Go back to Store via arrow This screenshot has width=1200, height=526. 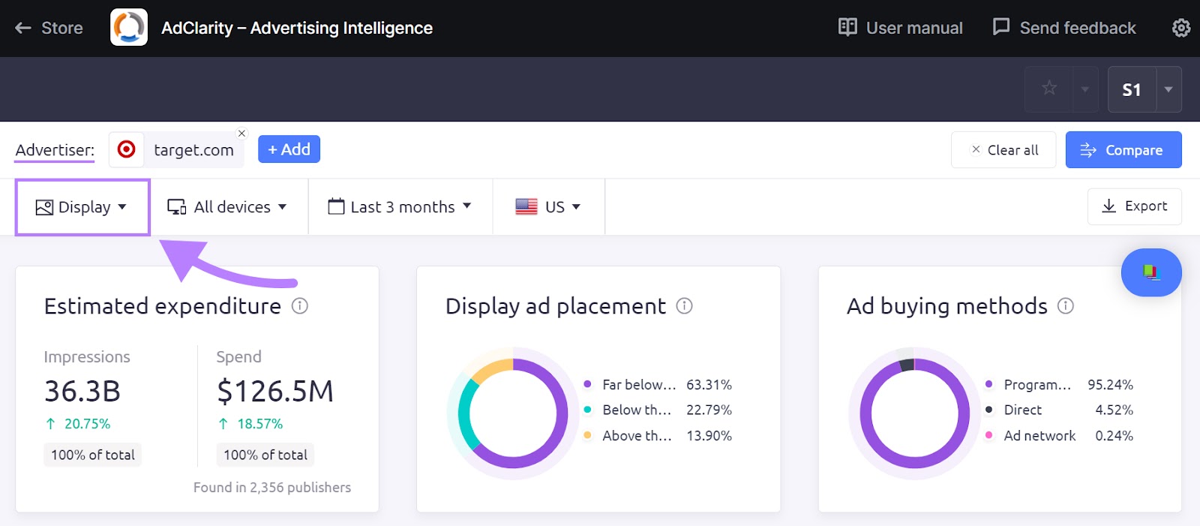click(x=23, y=29)
